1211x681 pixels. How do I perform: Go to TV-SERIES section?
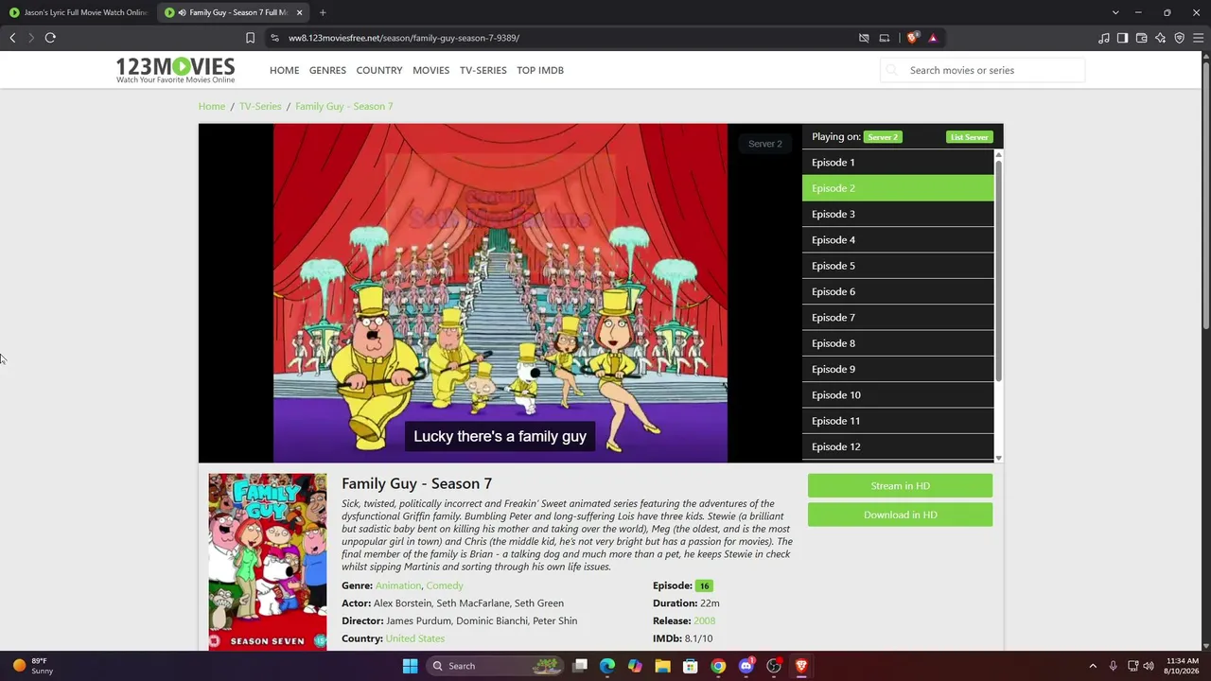(483, 70)
